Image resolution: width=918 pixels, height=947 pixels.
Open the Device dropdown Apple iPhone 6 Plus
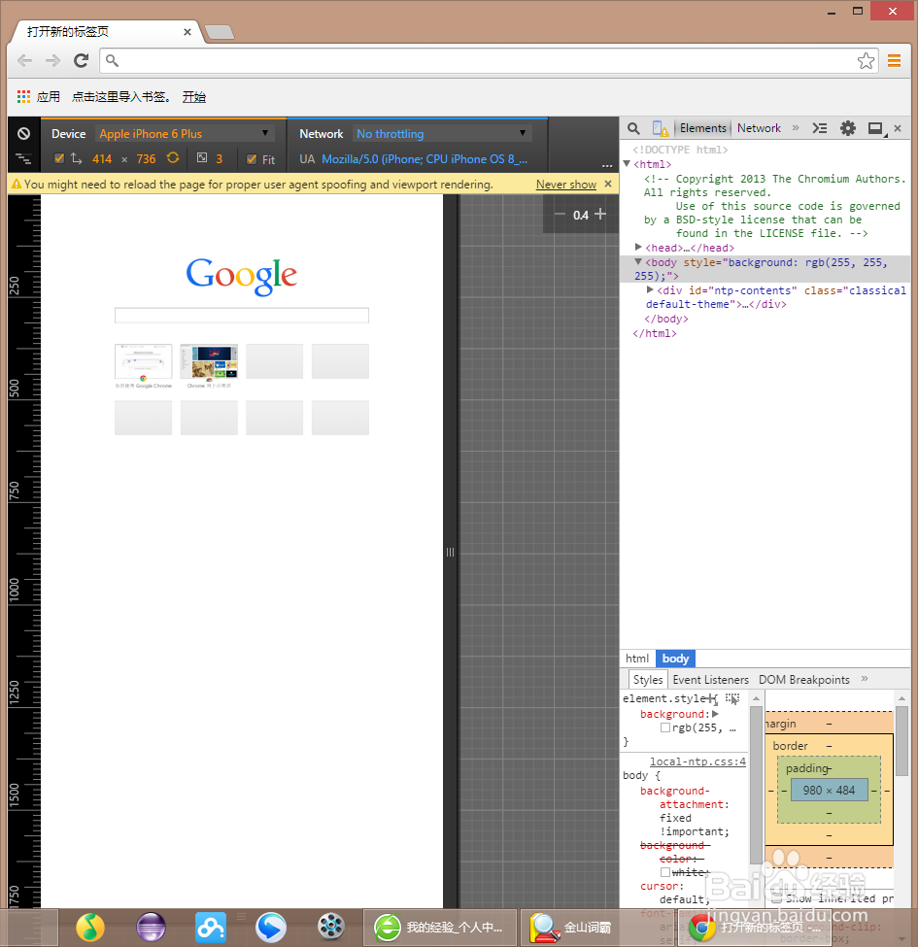point(185,133)
